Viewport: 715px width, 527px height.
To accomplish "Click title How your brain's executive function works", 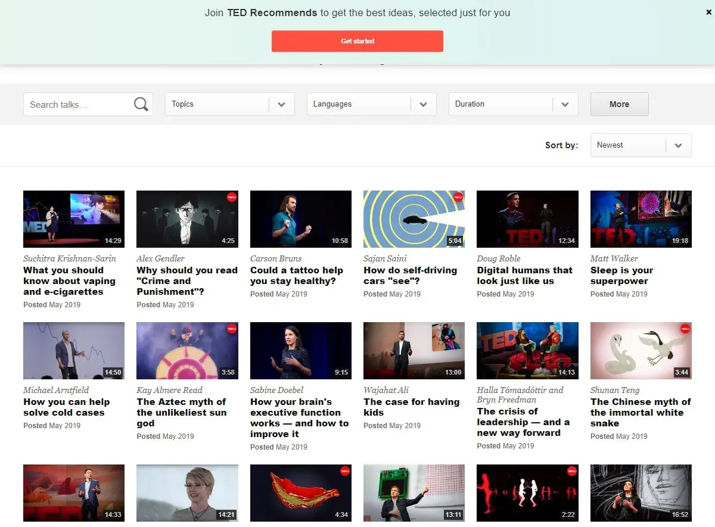I will click(x=300, y=418).
